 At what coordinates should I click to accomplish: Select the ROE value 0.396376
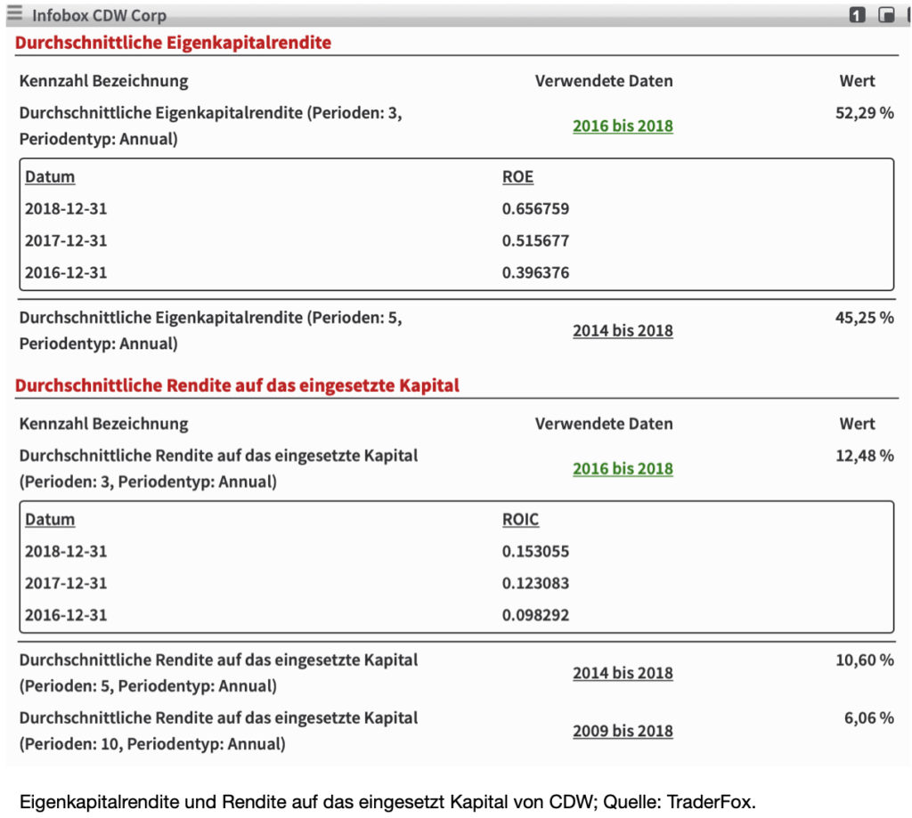(535, 272)
